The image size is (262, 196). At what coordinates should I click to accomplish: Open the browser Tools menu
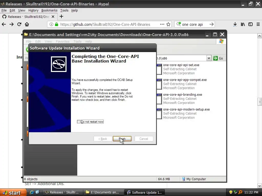(x=64, y=10)
